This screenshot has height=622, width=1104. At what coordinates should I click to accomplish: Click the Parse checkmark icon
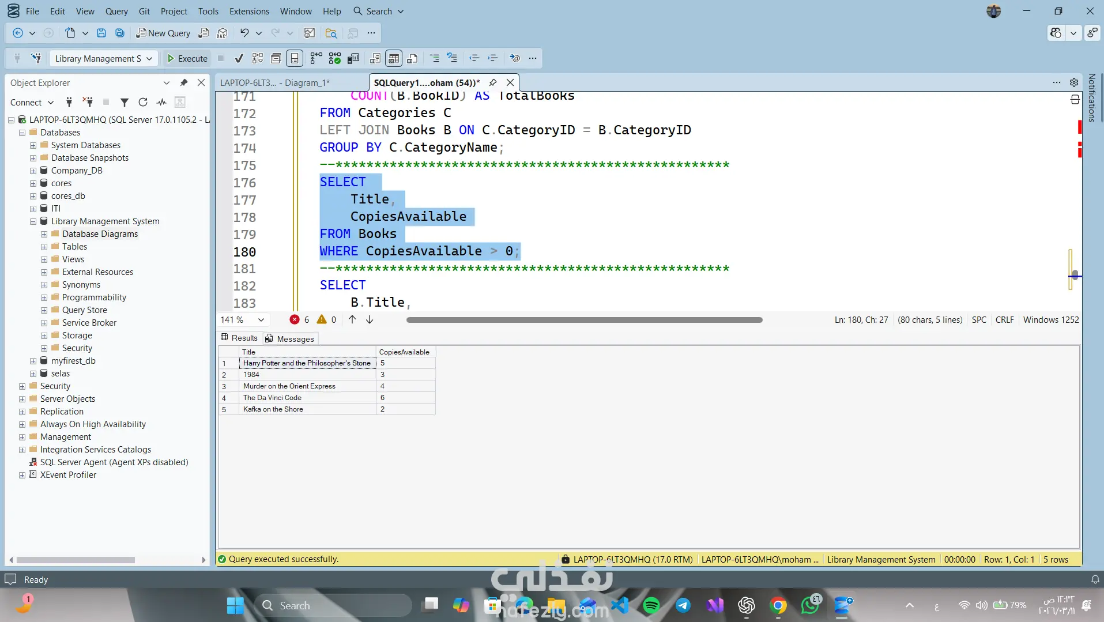239,58
